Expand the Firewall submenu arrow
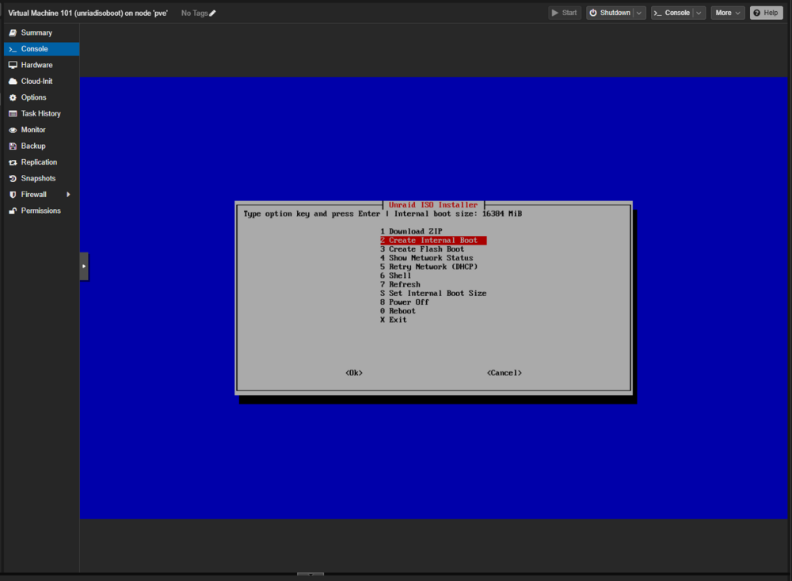 68,195
